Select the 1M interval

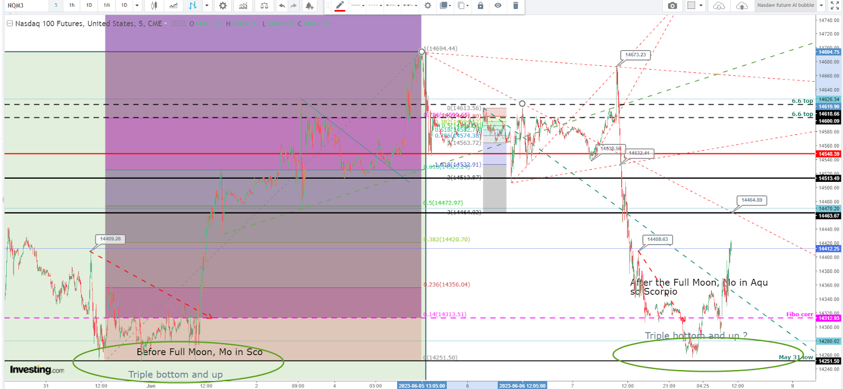[106, 5]
